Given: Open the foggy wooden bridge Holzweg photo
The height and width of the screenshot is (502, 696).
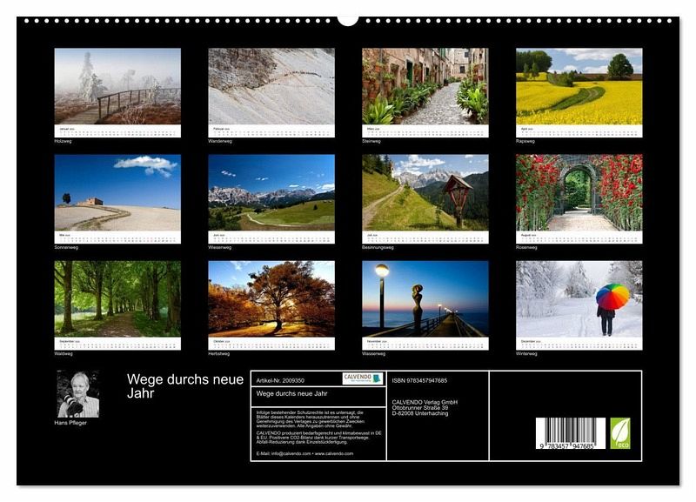Looking at the screenshot, I should tap(117, 86).
